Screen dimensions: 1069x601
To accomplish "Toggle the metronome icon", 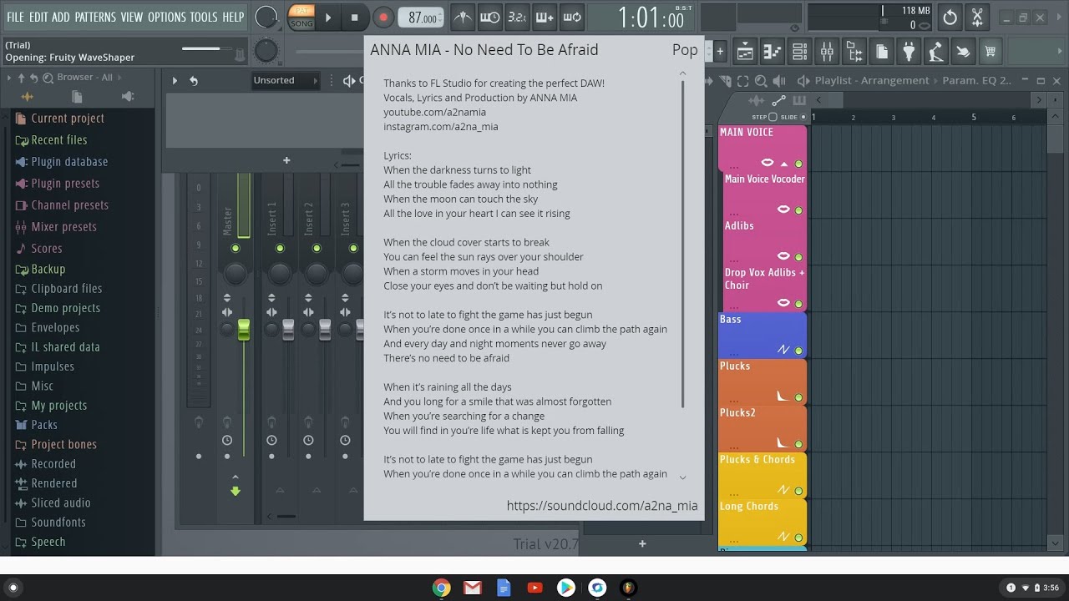I will tap(462, 17).
